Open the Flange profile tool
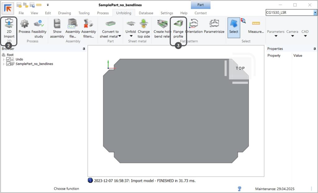The image size is (318, 193). coord(178,24)
